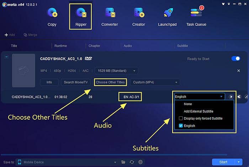Click Search Movie/TV button
The width and height of the screenshot is (249, 167).
point(75,82)
